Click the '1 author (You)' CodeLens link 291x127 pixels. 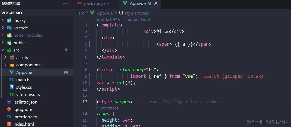pyautogui.click(x=137, y=19)
